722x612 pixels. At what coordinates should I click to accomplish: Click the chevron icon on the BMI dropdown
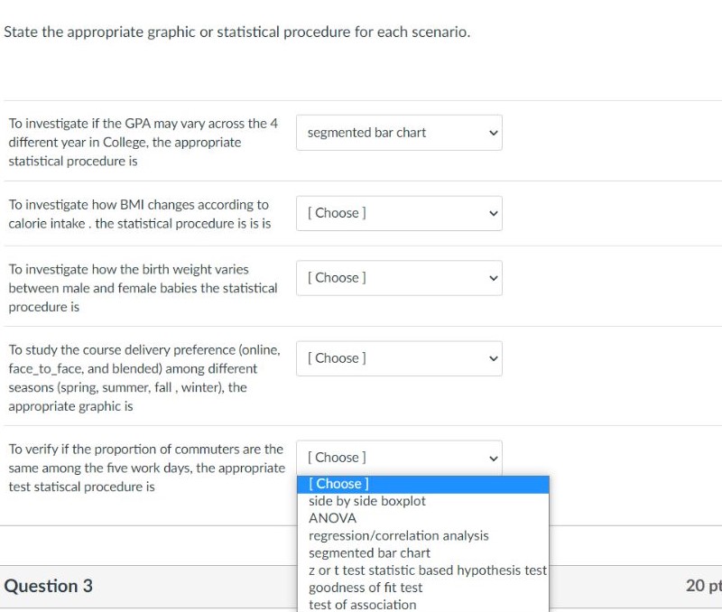pos(495,213)
